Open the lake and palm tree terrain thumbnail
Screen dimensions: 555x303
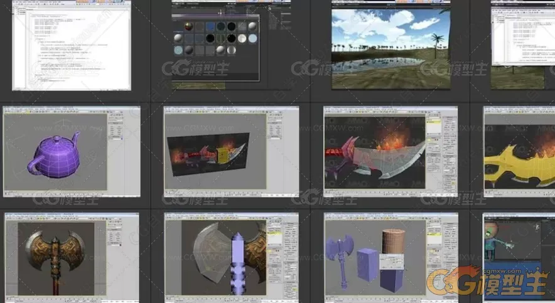pos(391,45)
